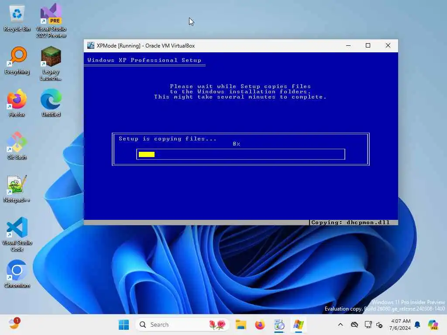Open the Everything search shortcut
The image size is (447, 335).
click(17, 61)
